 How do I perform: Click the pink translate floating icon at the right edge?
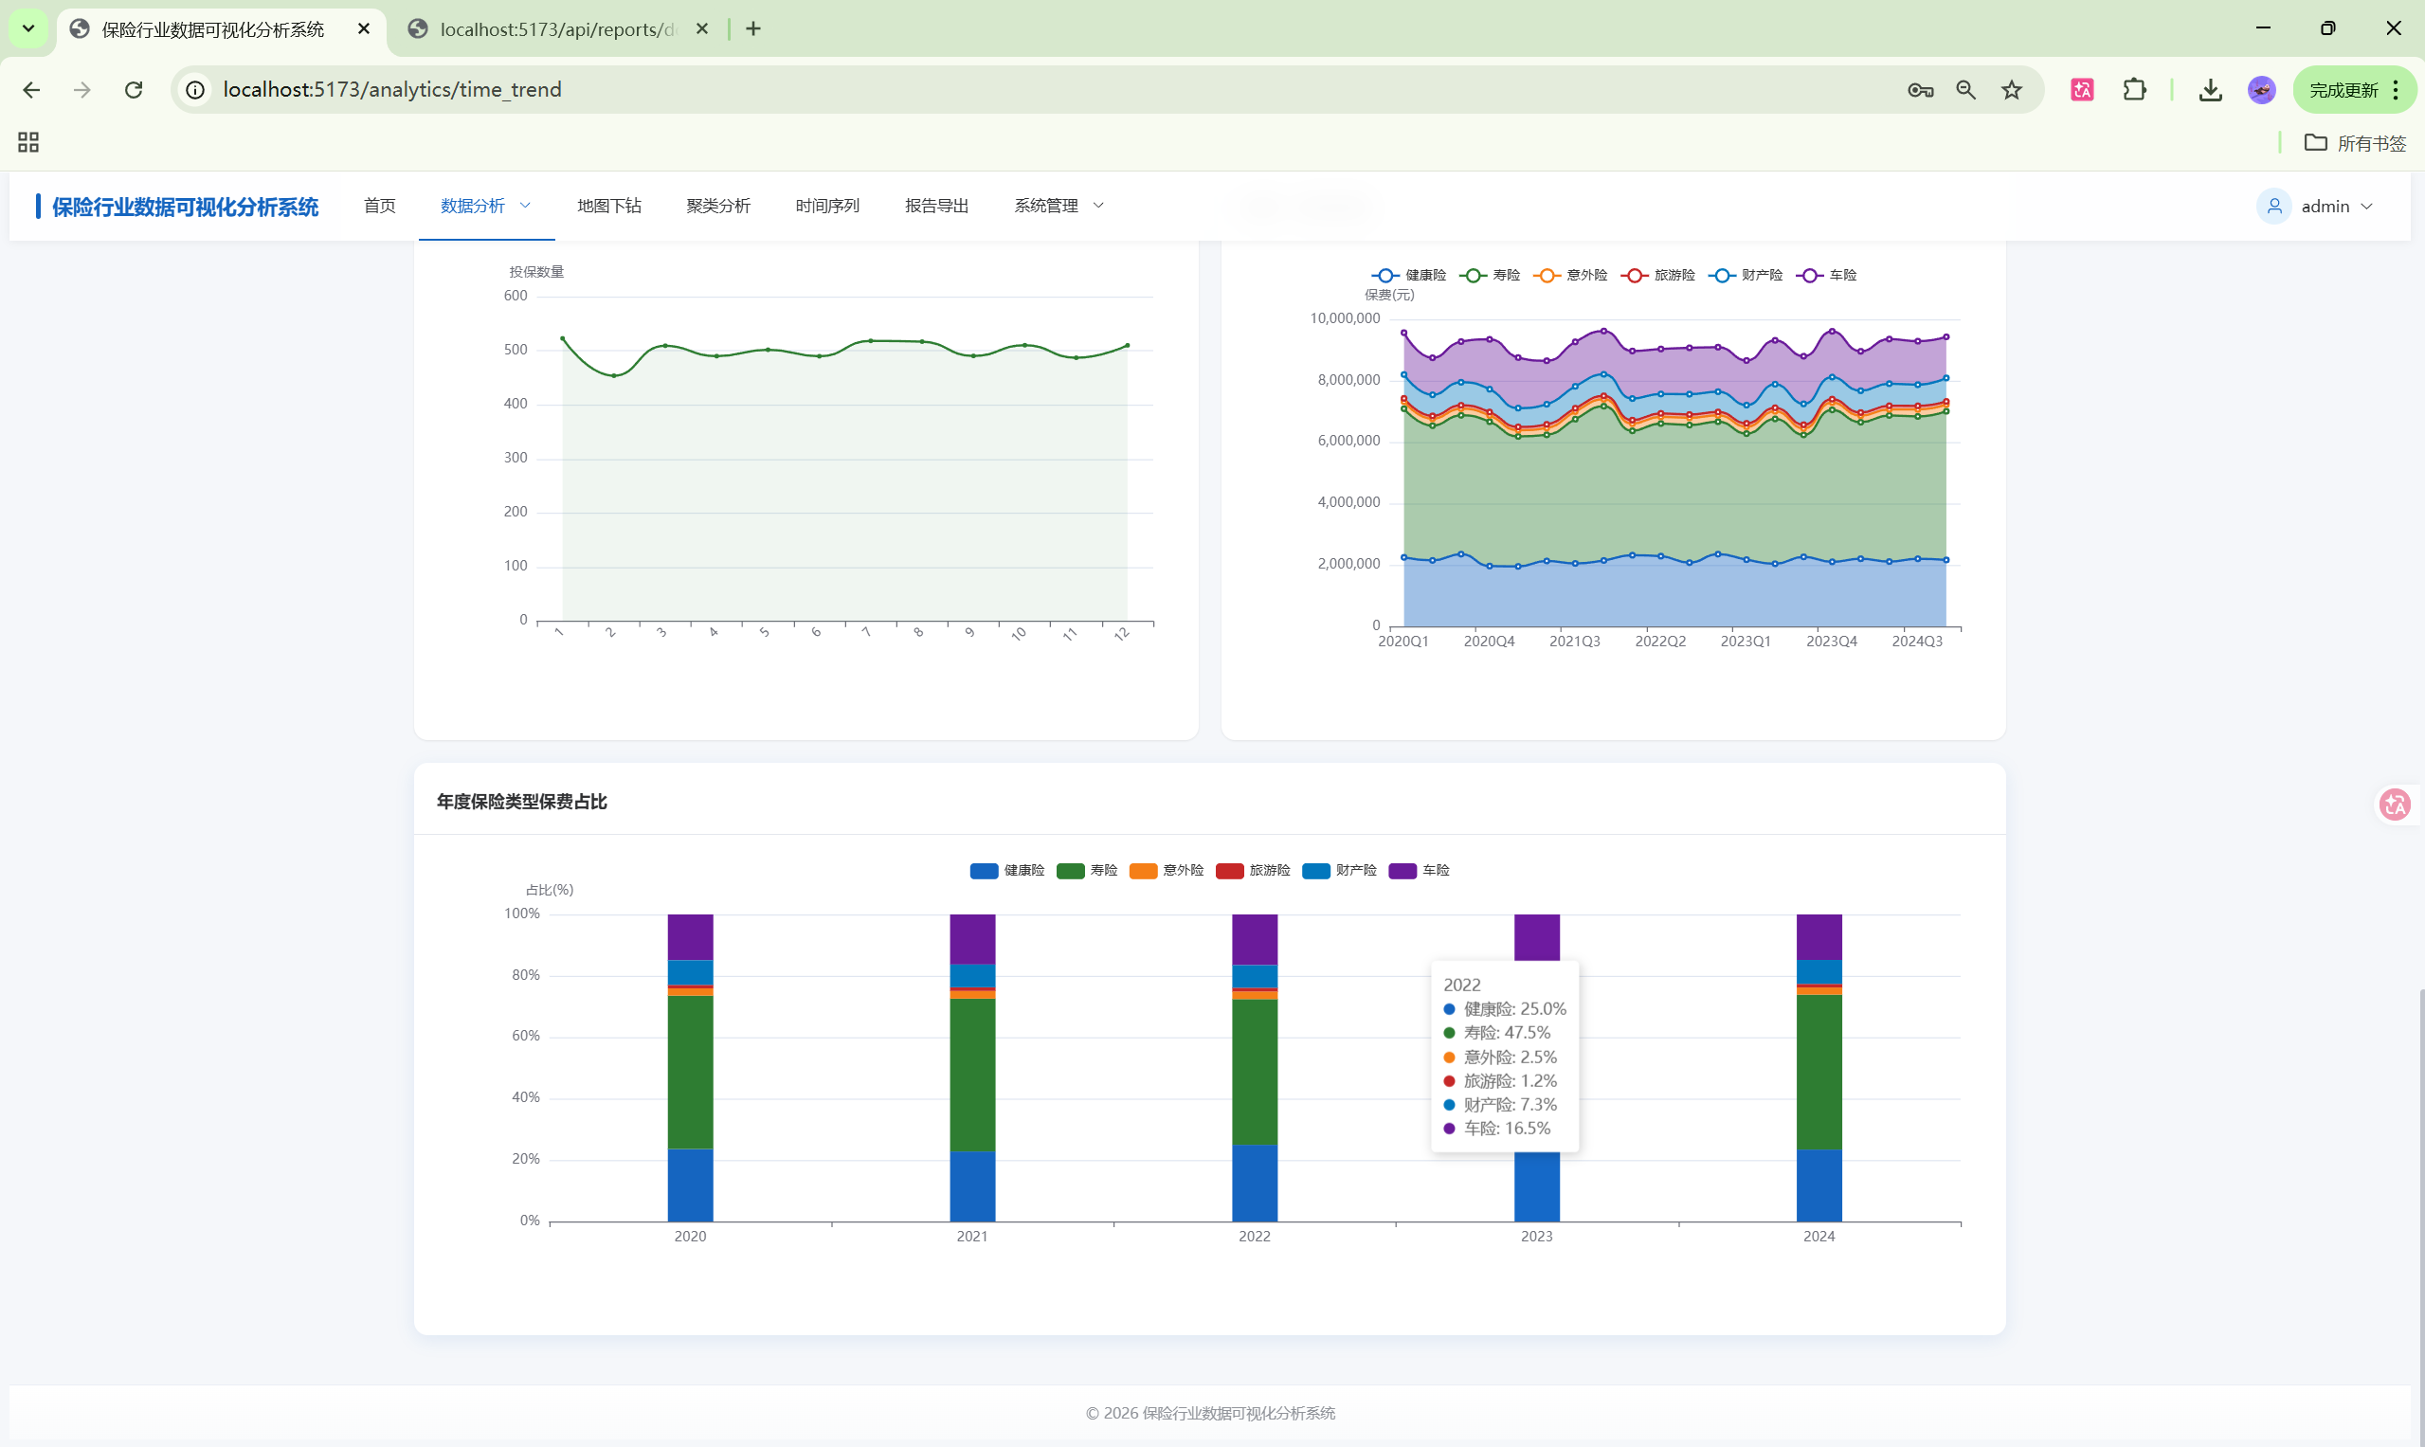click(2395, 805)
